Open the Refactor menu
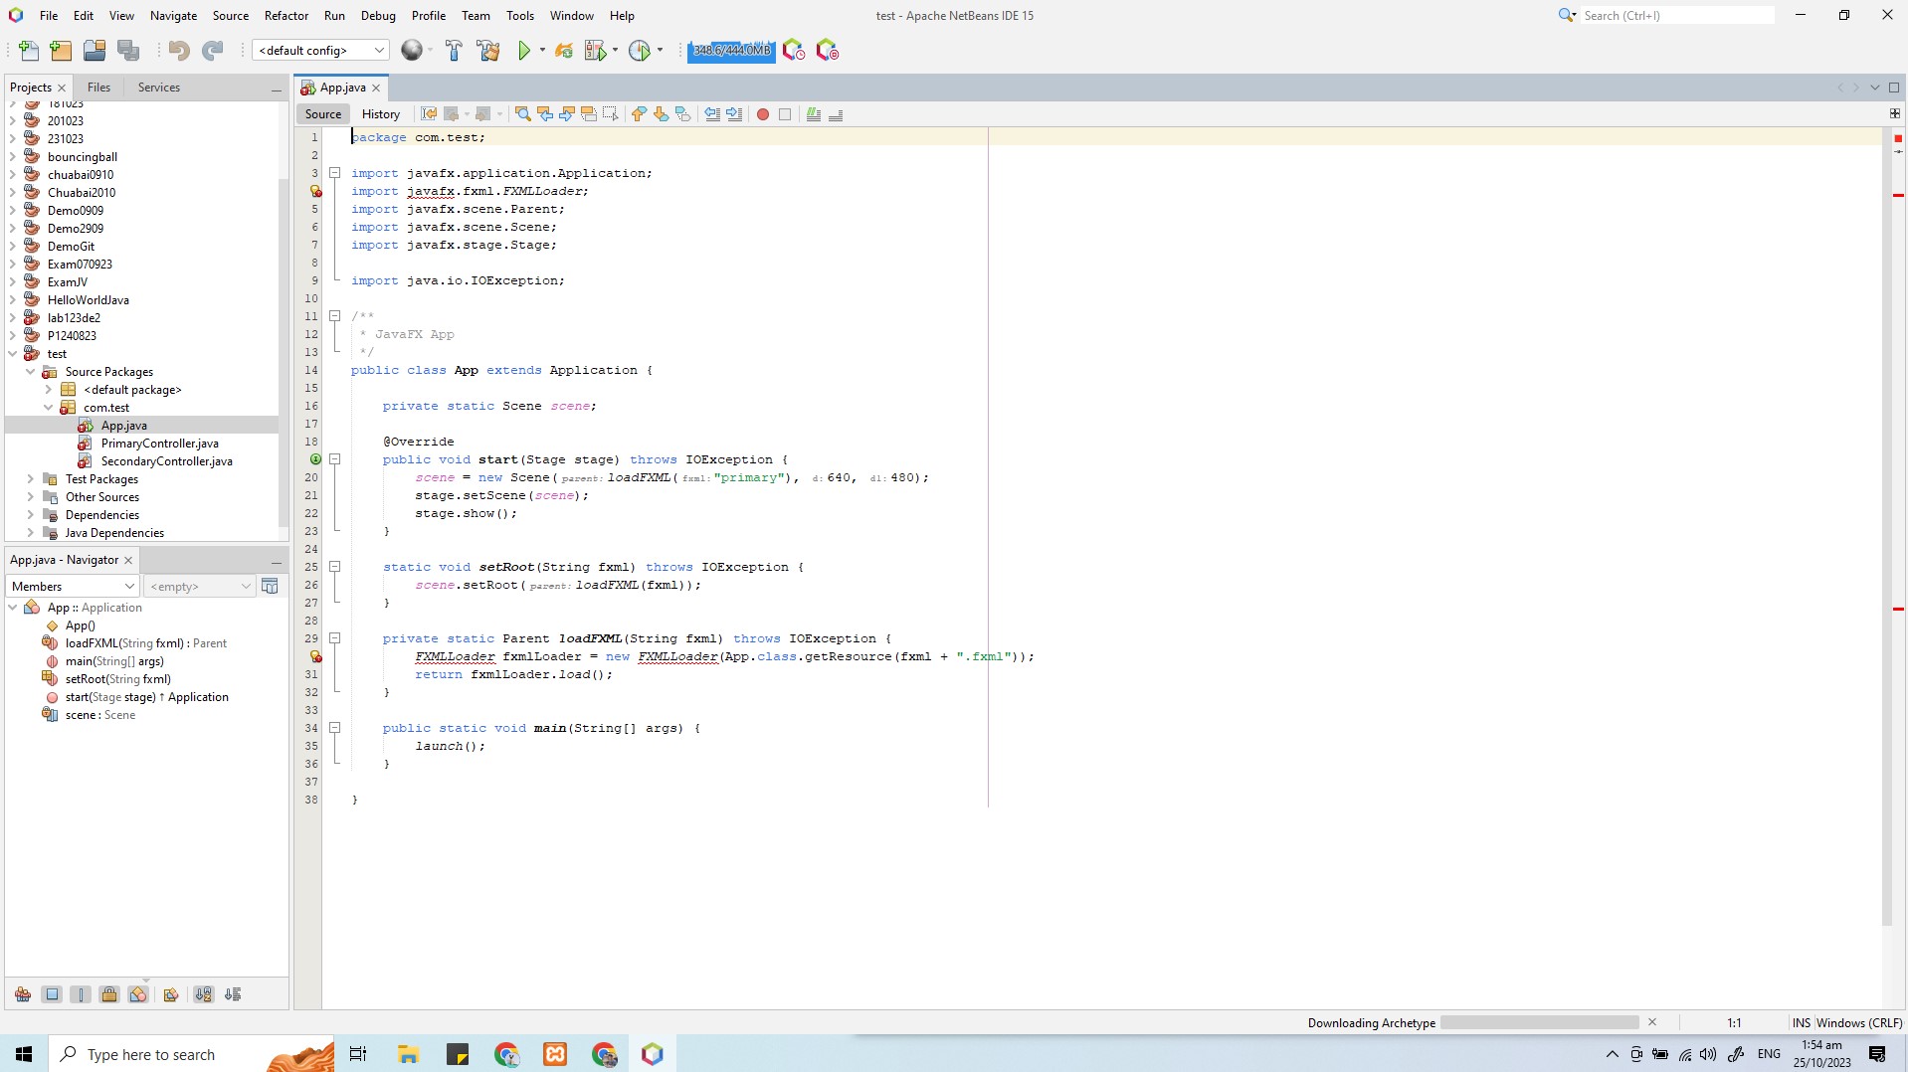 (286, 16)
